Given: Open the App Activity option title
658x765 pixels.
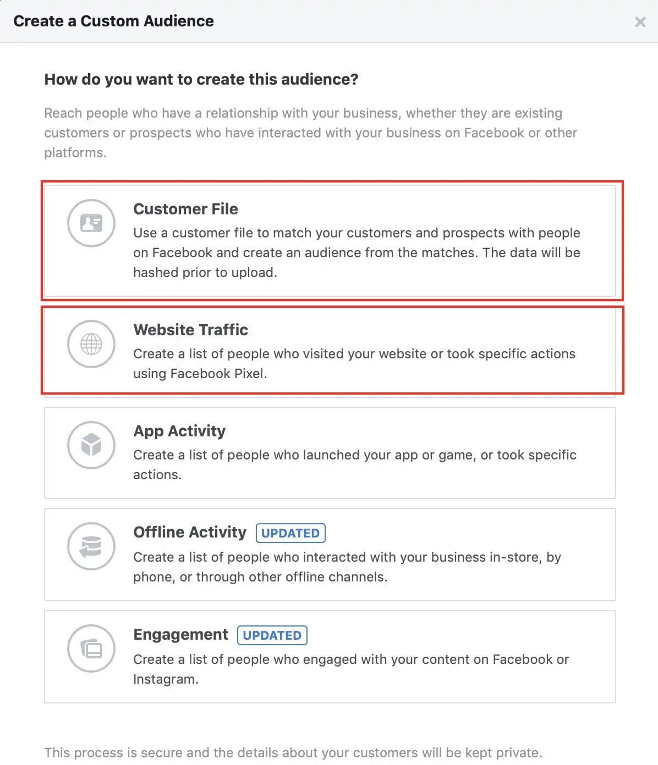Looking at the screenshot, I should click(x=179, y=431).
